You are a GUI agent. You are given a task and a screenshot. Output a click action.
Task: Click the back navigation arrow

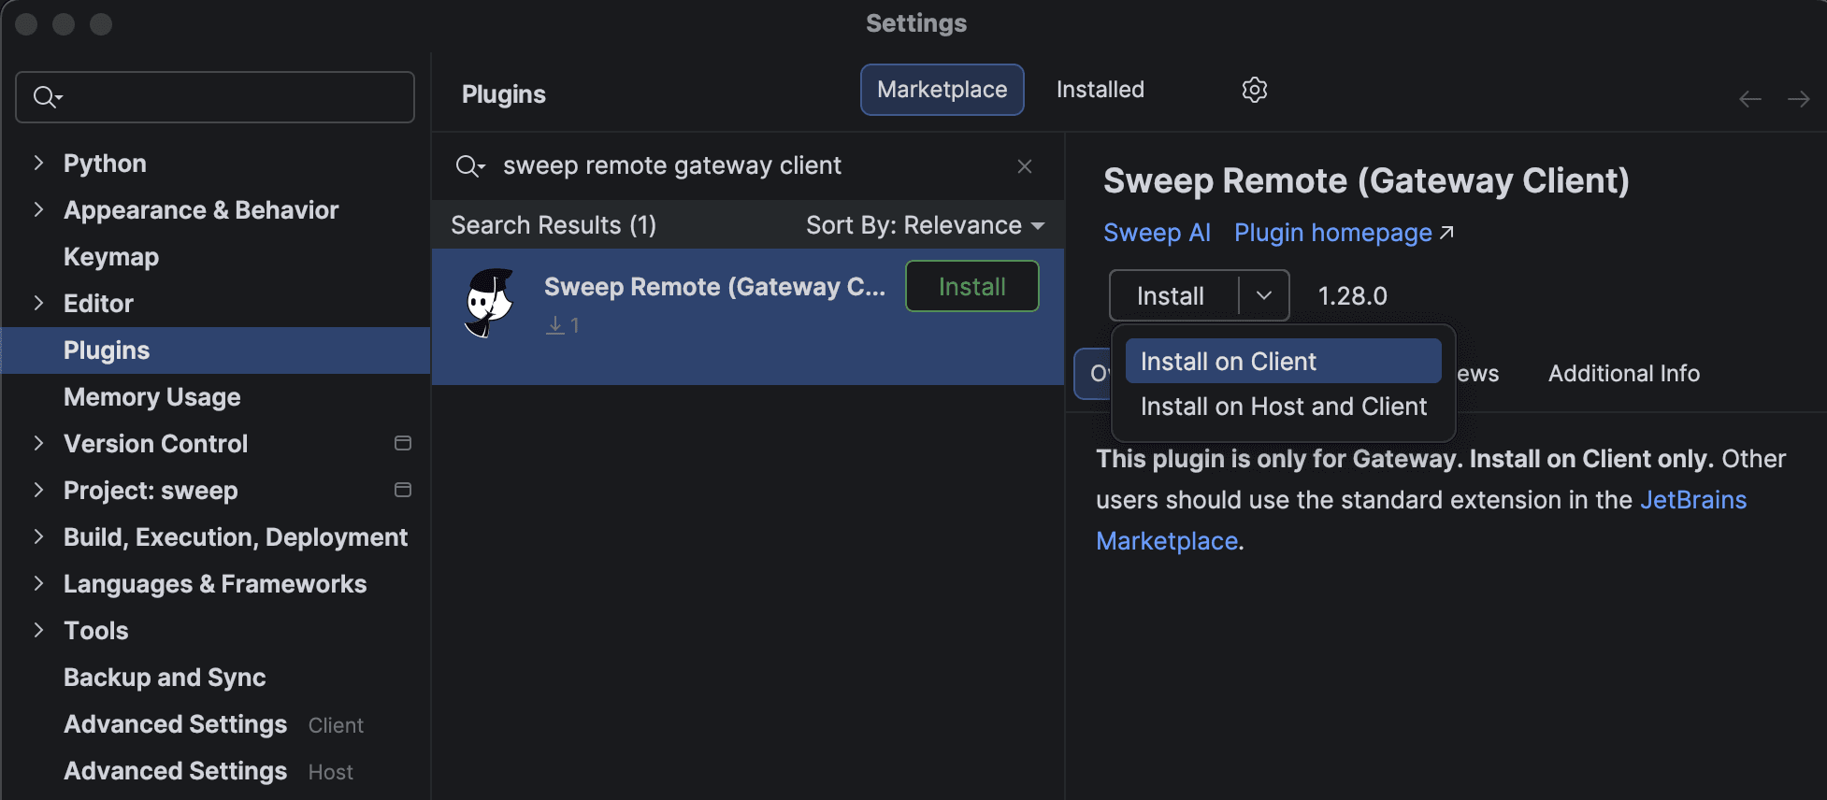(1749, 99)
